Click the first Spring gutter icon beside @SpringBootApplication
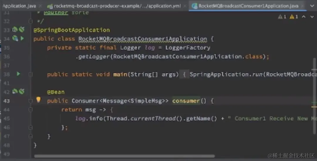This screenshot has height=161, width=317. [x=15, y=30]
